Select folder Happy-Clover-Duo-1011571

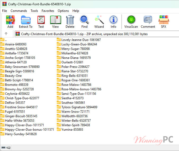[22, 125]
